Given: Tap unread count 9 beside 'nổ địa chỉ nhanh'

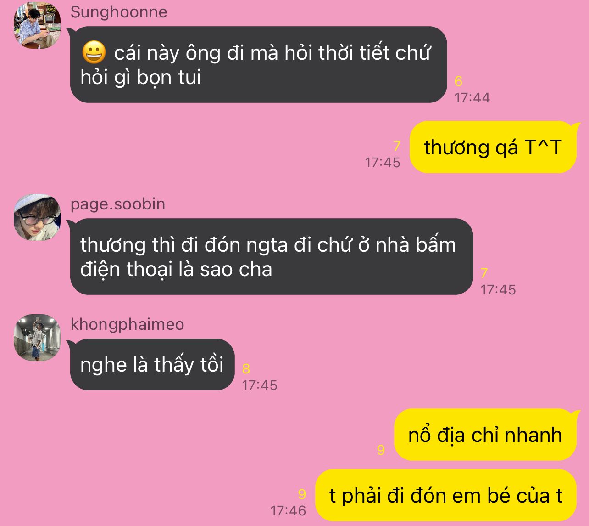Looking at the screenshot, I should pos(381,450).
